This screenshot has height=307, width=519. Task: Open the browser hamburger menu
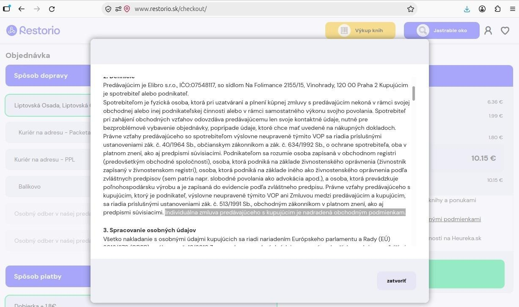[512, 9]
